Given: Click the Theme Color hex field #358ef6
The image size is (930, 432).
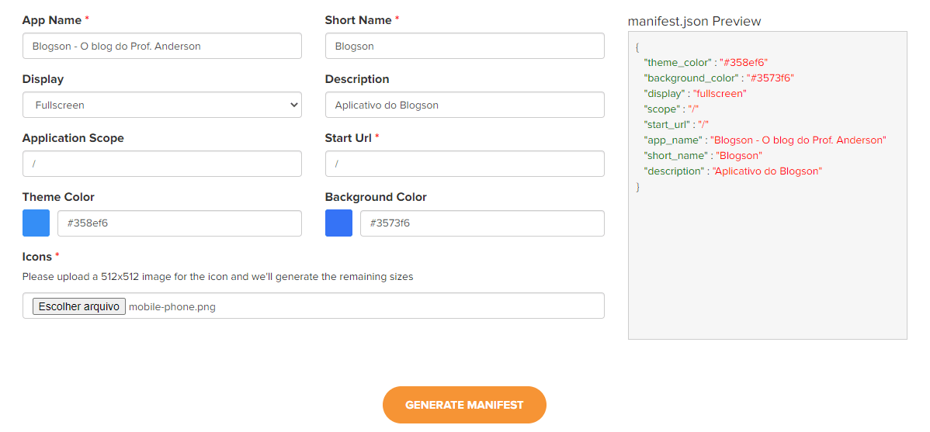Looking at the screenshot, I should tap(180, 223).
